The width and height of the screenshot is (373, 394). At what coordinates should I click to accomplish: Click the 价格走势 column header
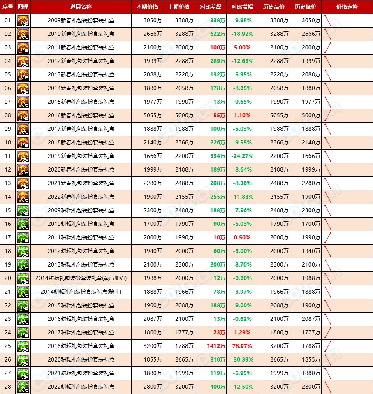[x=347, y=7]
